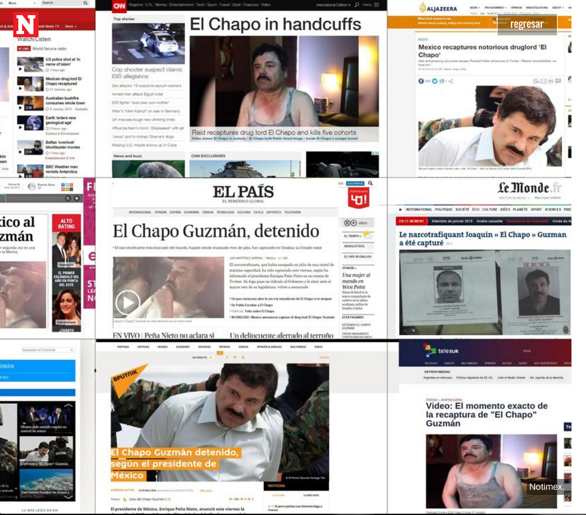586x515 pixels.
Task: Open the Money tab on CNN
Action: (160, 5)
